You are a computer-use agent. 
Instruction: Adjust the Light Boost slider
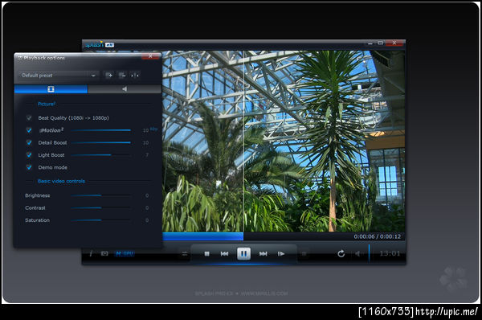tap(101, 154)
